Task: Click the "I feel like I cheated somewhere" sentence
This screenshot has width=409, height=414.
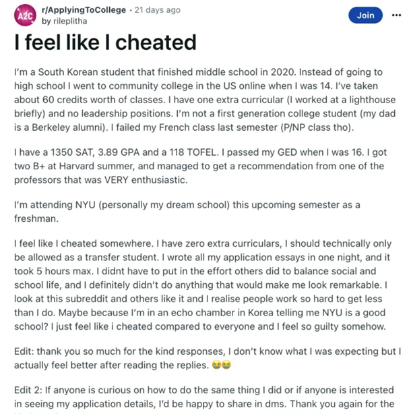Action: coord(84,243)
